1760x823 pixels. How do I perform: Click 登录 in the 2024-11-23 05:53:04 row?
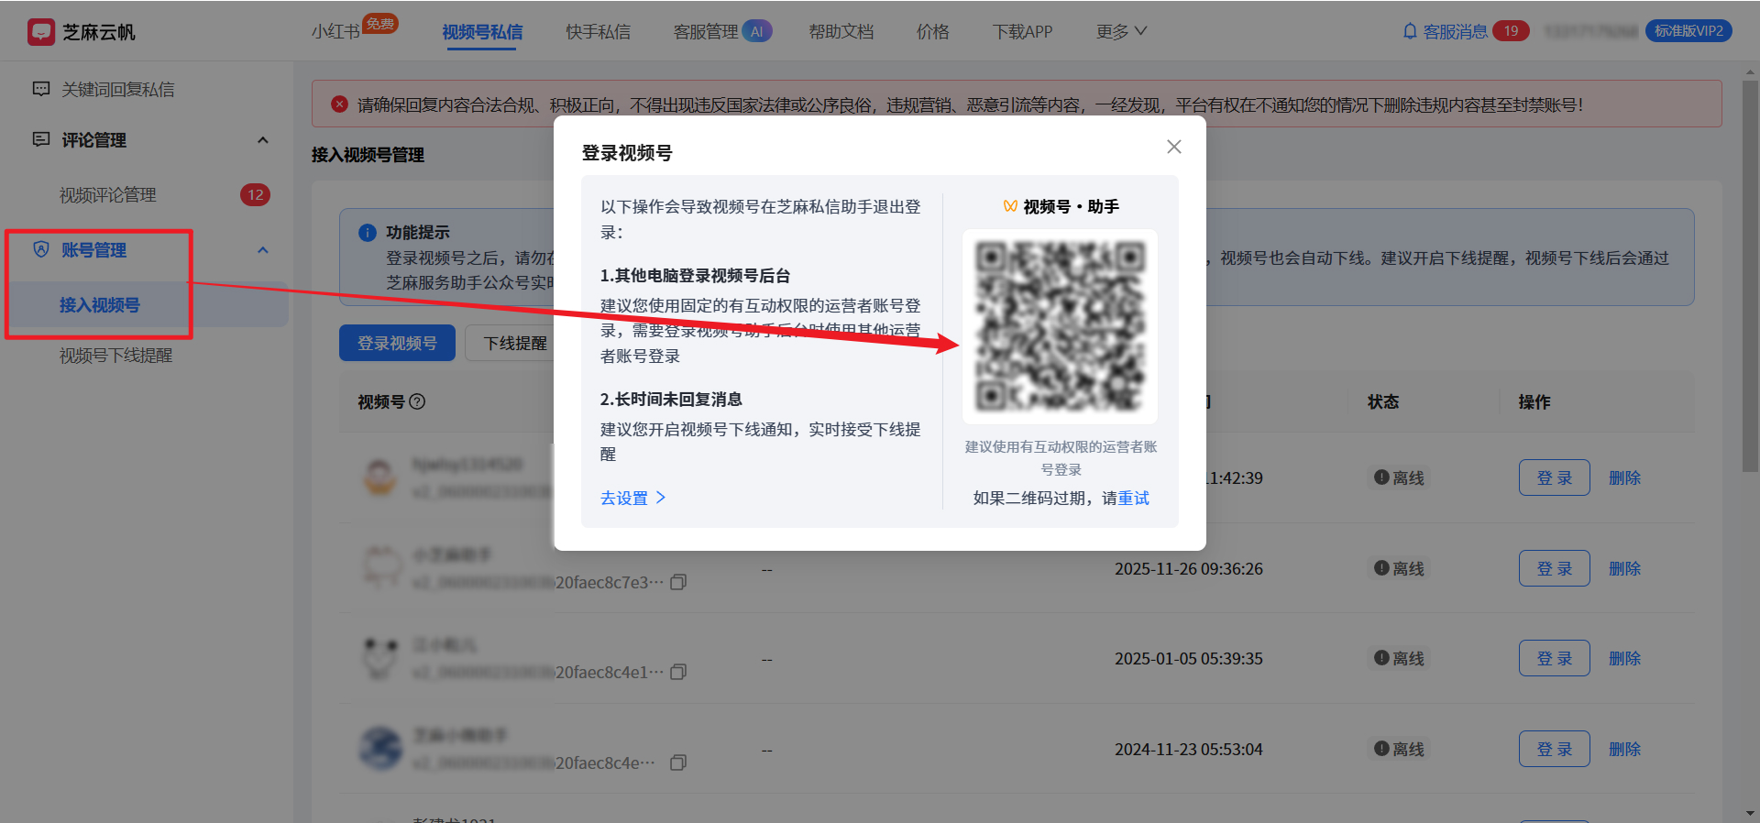click(x=1554, y=749)
